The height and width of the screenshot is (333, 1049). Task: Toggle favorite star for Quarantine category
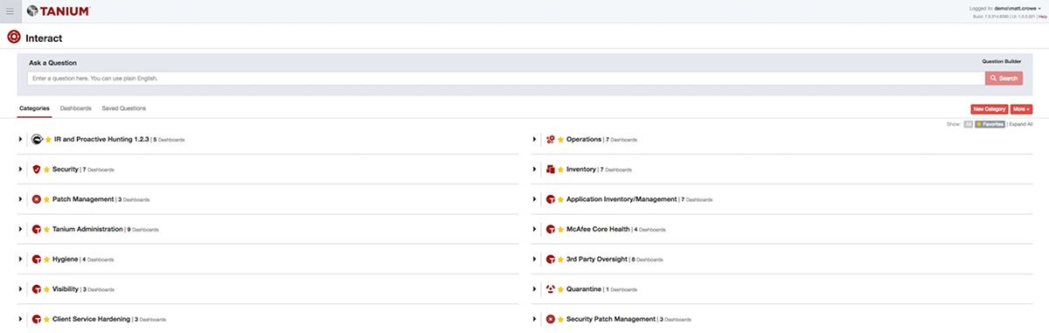(561, 288)
